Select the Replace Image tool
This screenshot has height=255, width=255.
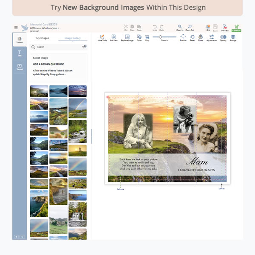pyautogui.click(x=127, y=37)
